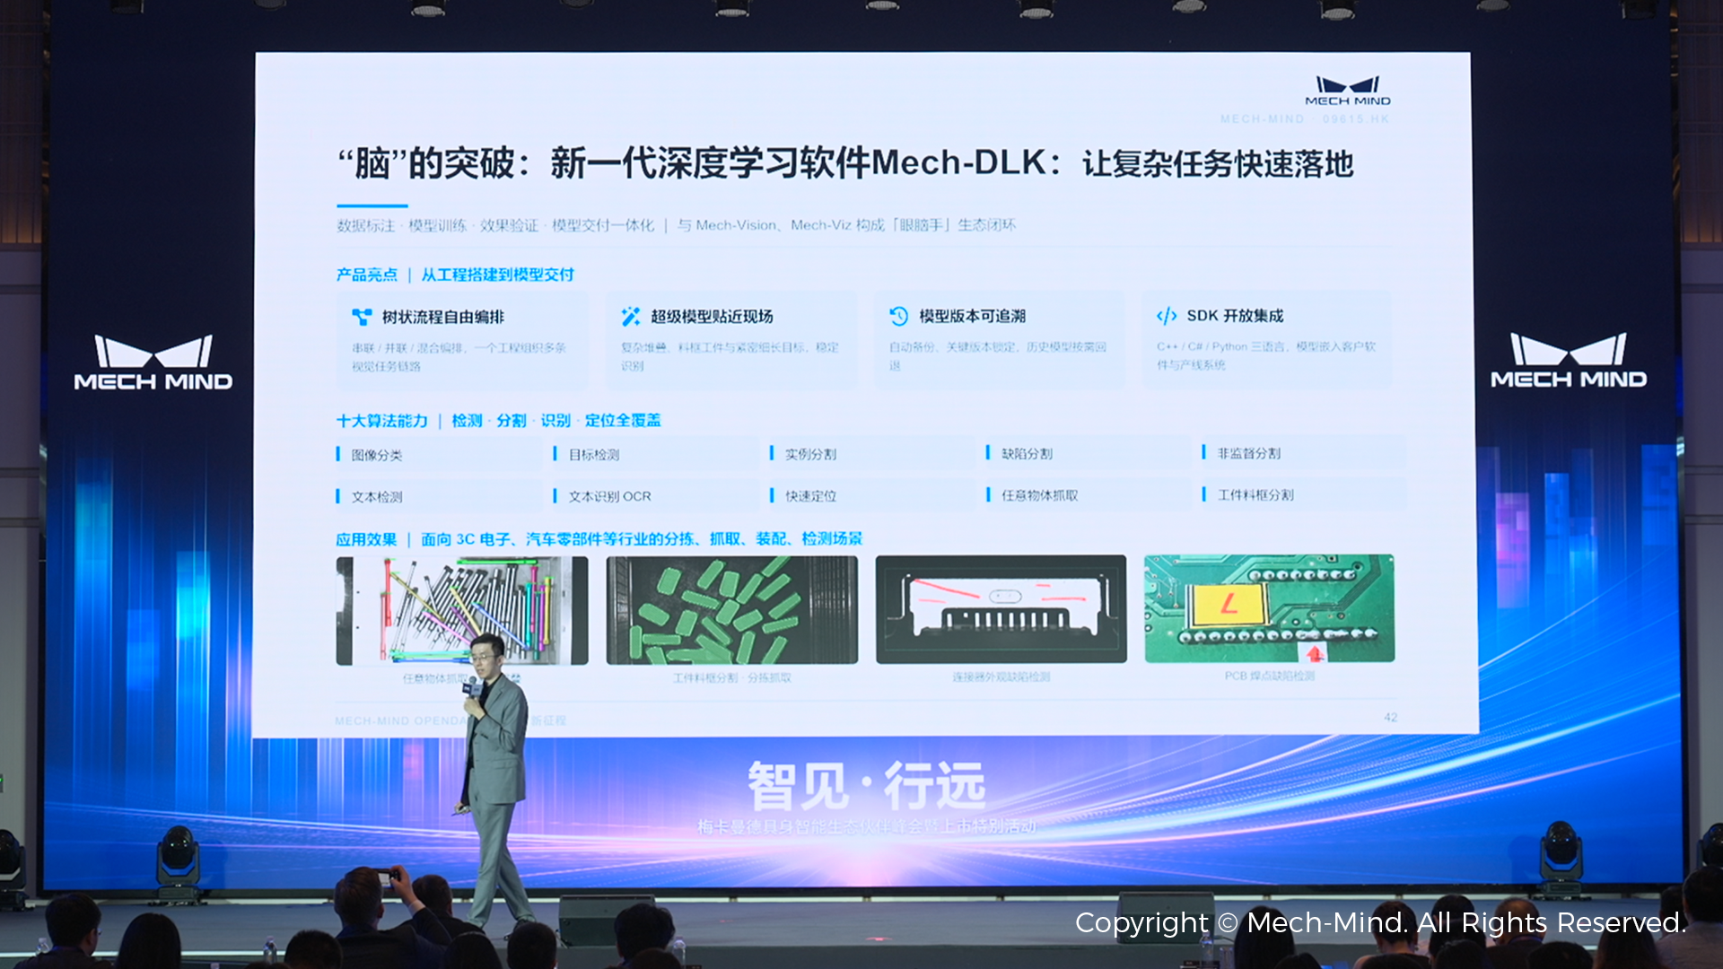Select the 目标检测 capability item
1723x969 pixels.
655,455
